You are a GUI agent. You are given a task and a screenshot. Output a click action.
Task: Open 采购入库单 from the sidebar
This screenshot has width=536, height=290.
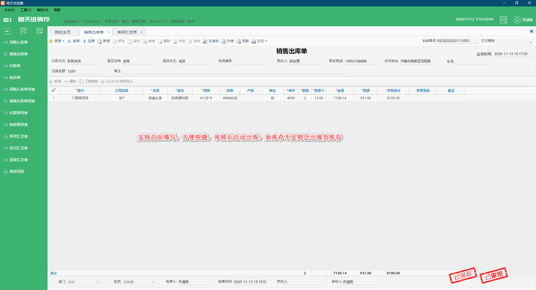point(18,42)
